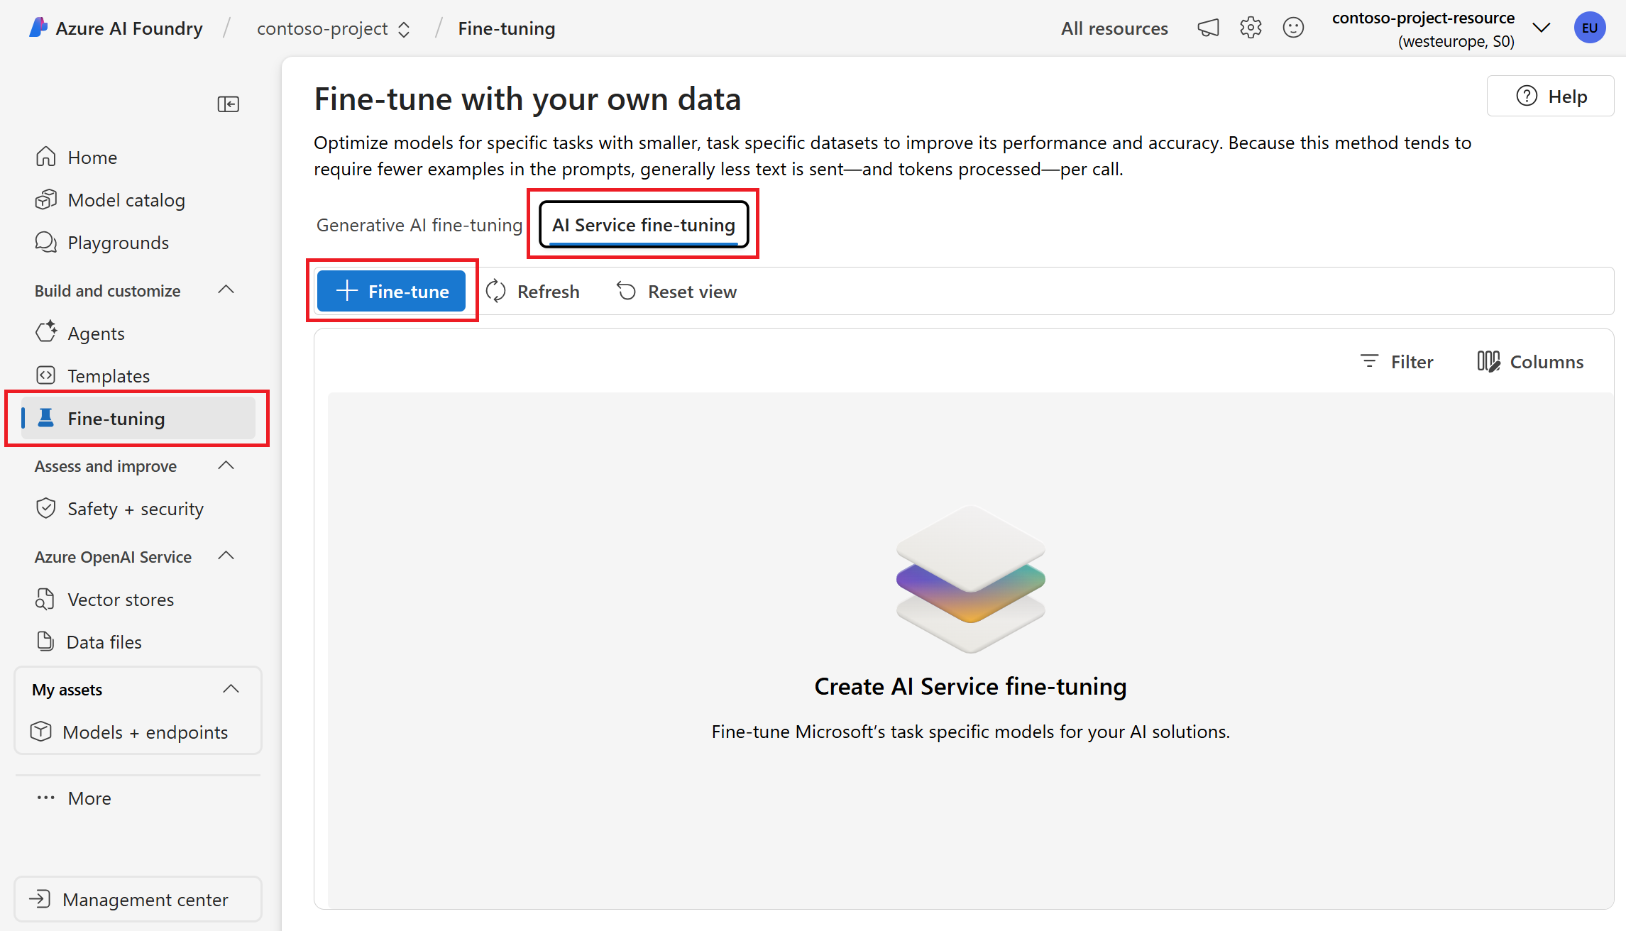Open Vector stores page
1626x931 pixels.
121,600
